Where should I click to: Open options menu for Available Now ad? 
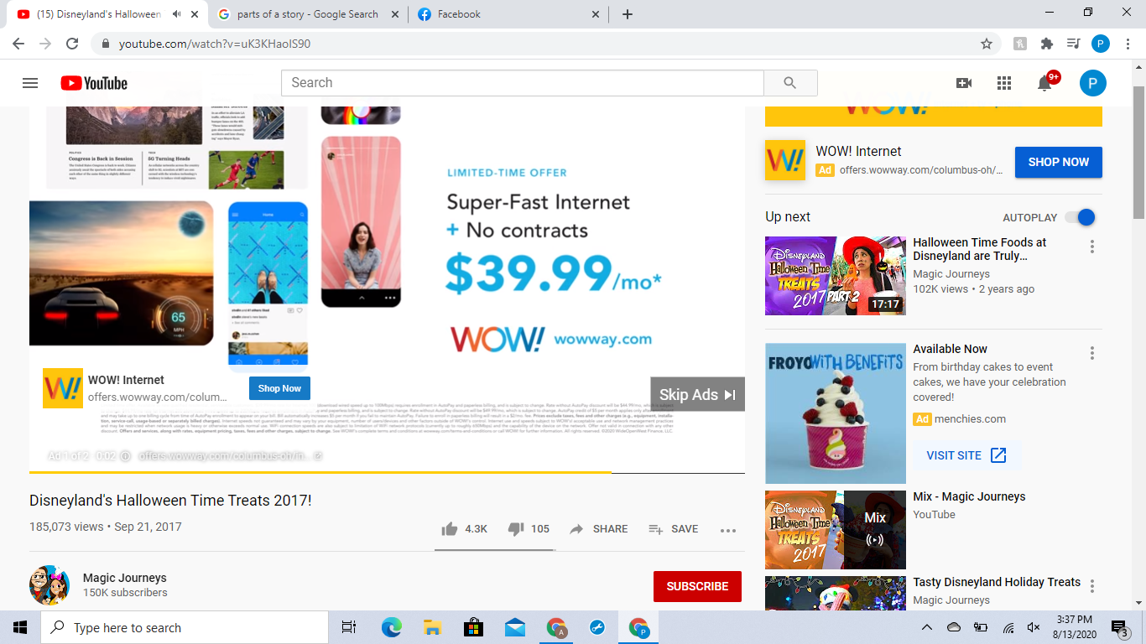coord(1092,353)
